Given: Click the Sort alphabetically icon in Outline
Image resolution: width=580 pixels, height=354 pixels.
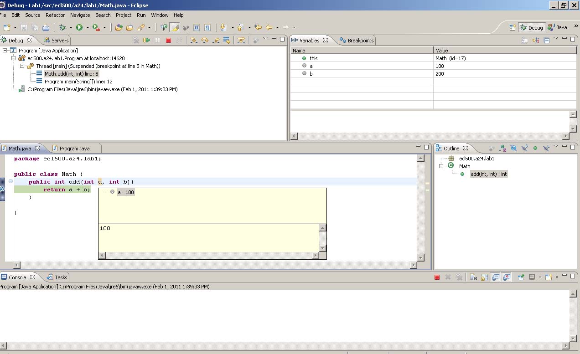Looking at the screenshot, I should [502, 148].
